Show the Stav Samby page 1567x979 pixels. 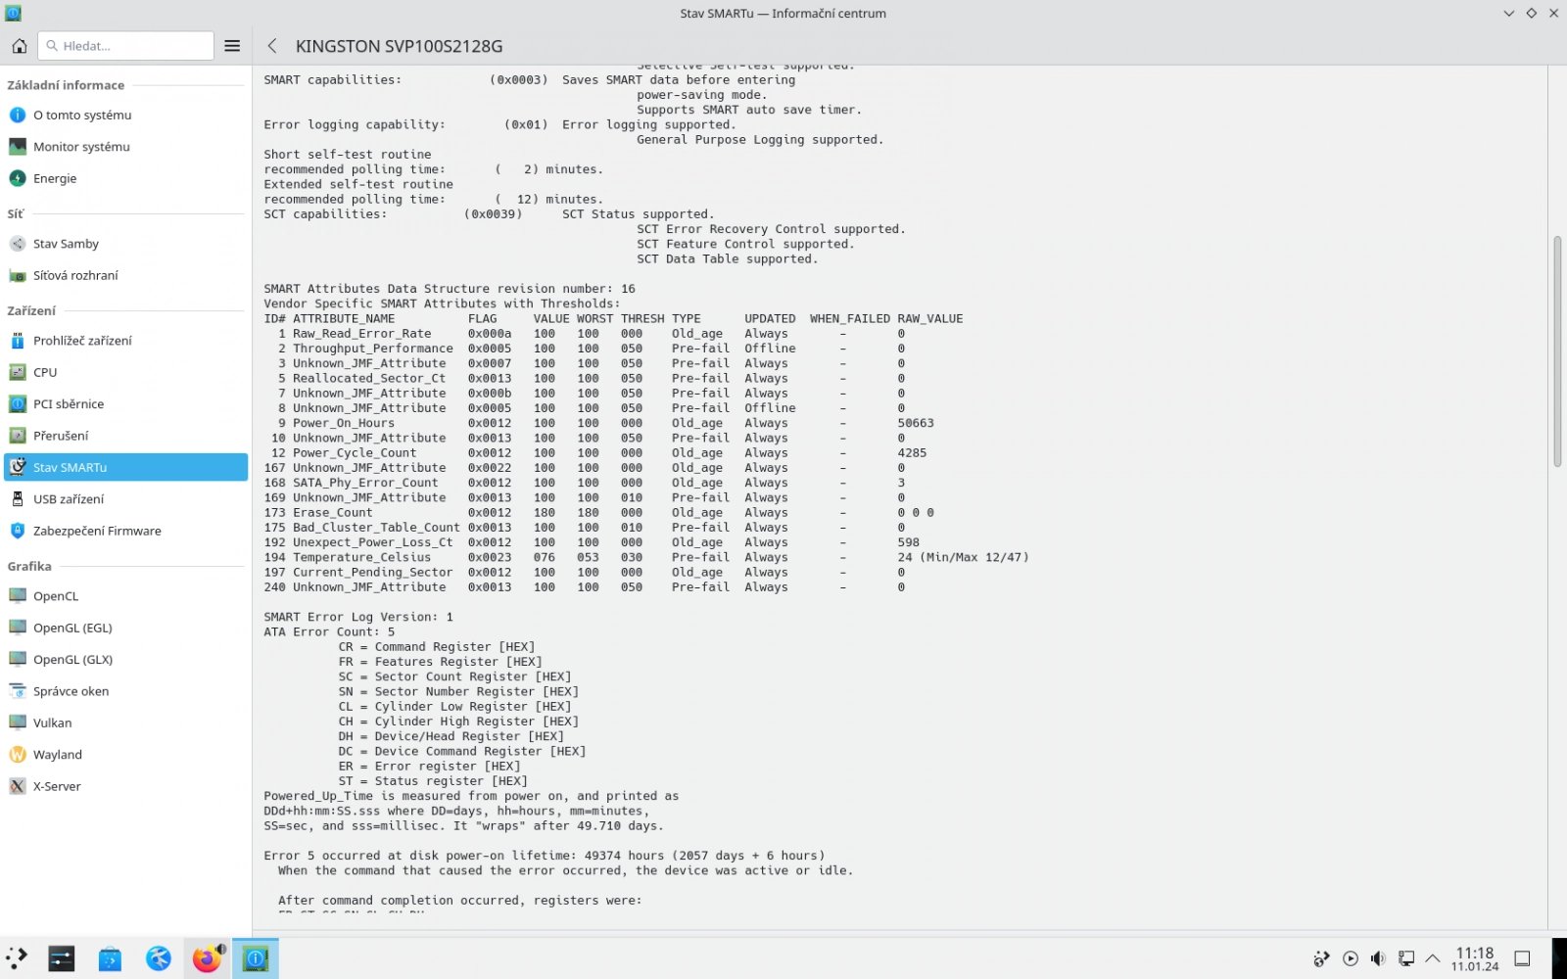125,244
